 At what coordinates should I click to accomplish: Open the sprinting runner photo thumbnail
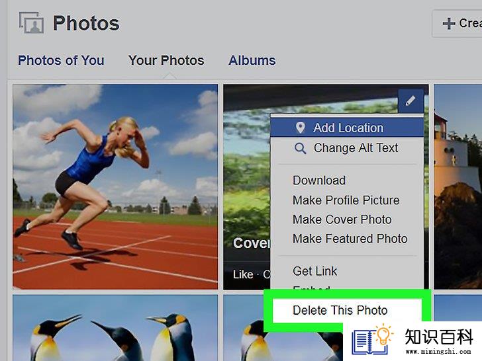point(115,187)
